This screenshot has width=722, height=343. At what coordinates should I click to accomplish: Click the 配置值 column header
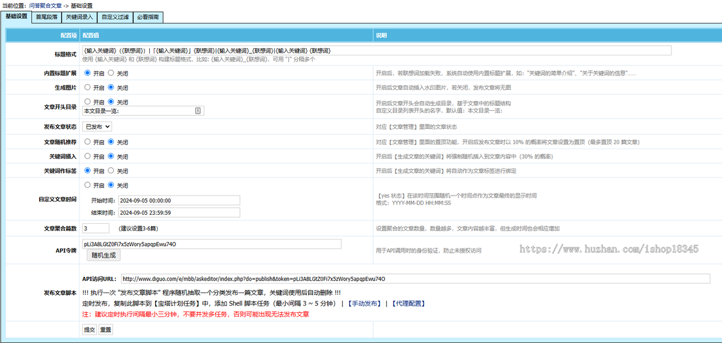pos(91,35)
